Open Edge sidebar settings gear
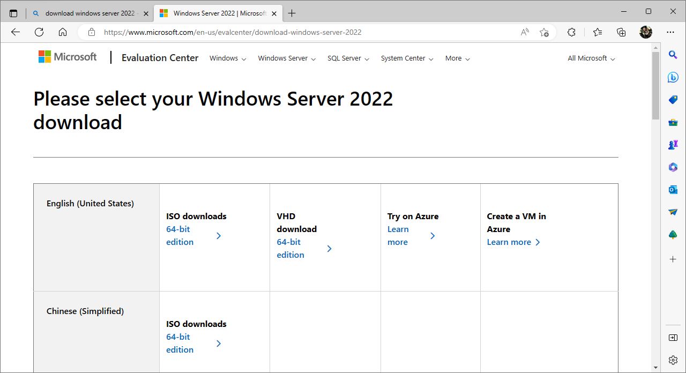 673,360
